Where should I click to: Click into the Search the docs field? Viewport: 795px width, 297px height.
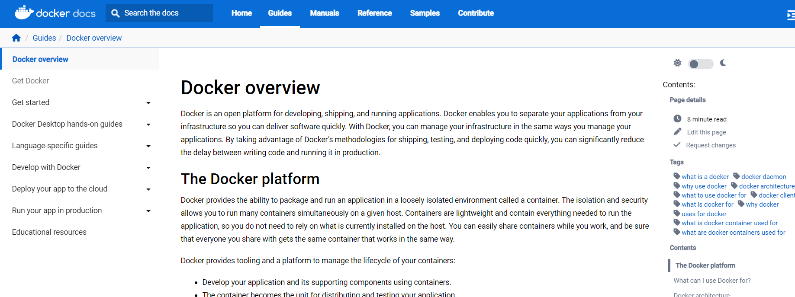[x=159, y=13]
